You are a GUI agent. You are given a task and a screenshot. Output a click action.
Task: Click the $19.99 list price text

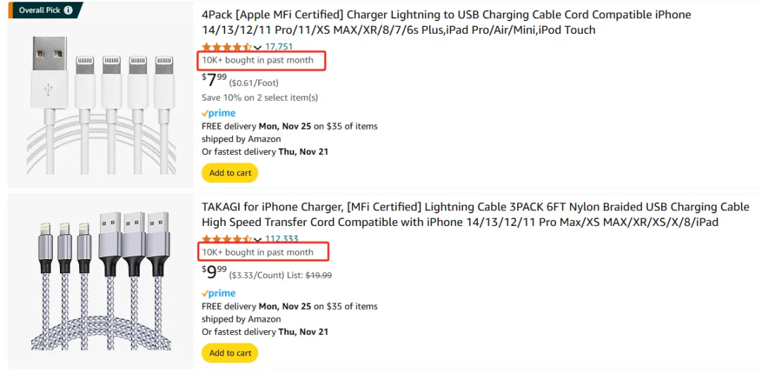click(x=318, y=275)
